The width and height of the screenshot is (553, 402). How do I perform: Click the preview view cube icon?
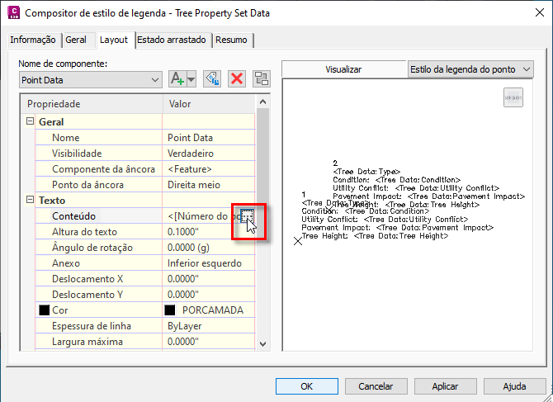click(513, 97)
